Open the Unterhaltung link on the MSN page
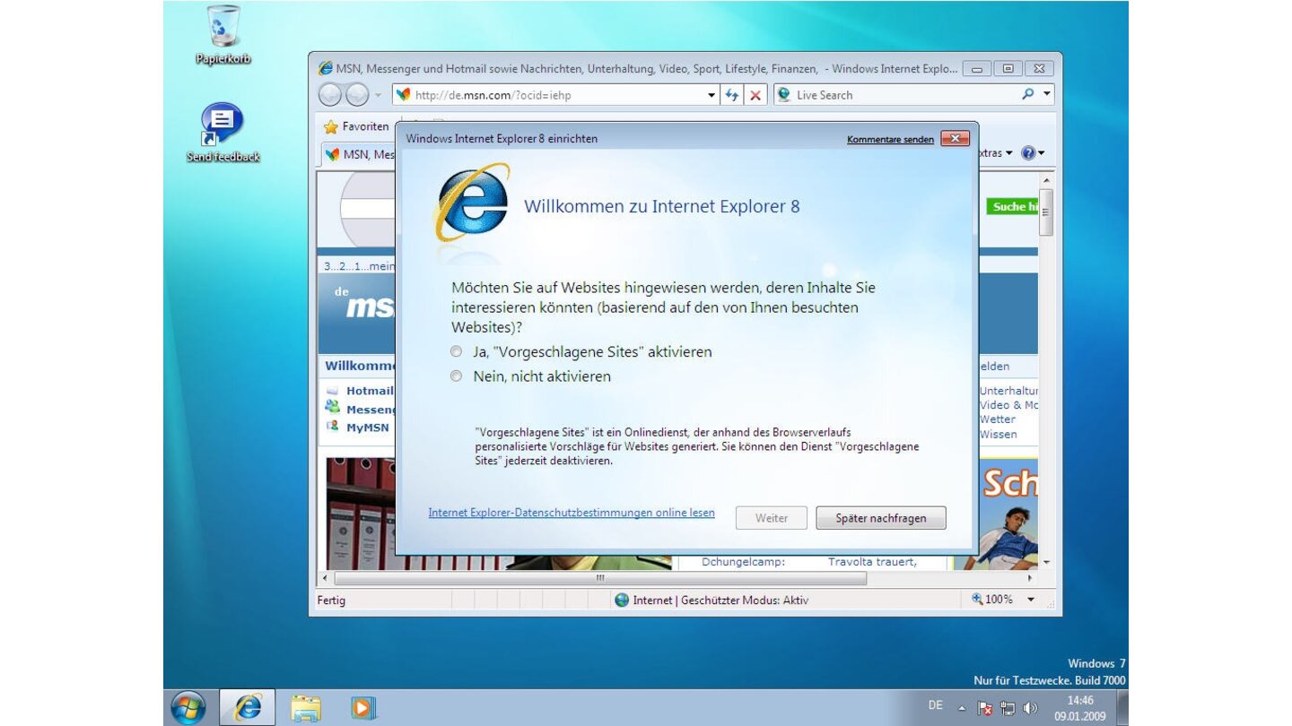Viewport: 1292px width, 726px height. tap(1008, 391)
